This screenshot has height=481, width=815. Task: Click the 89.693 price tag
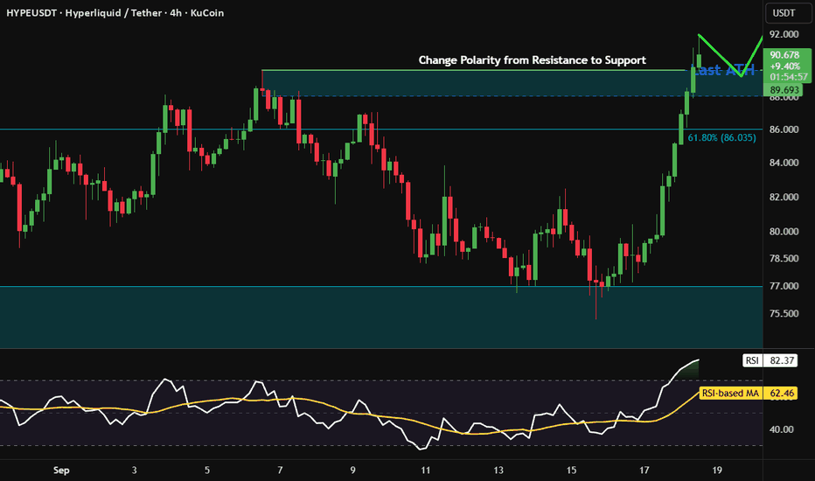[x=783, y=90]
